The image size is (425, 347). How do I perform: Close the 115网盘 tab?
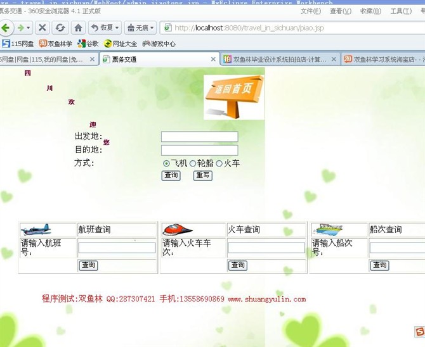[x=92, y=60]
